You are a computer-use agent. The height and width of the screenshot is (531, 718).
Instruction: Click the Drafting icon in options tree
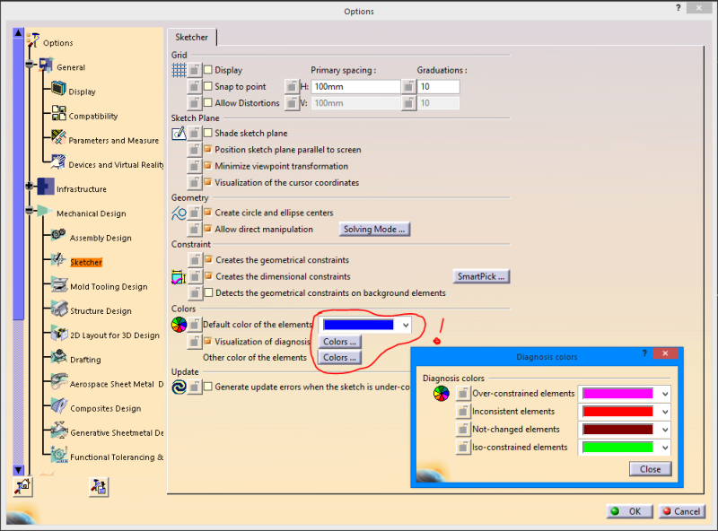[57, 359]
